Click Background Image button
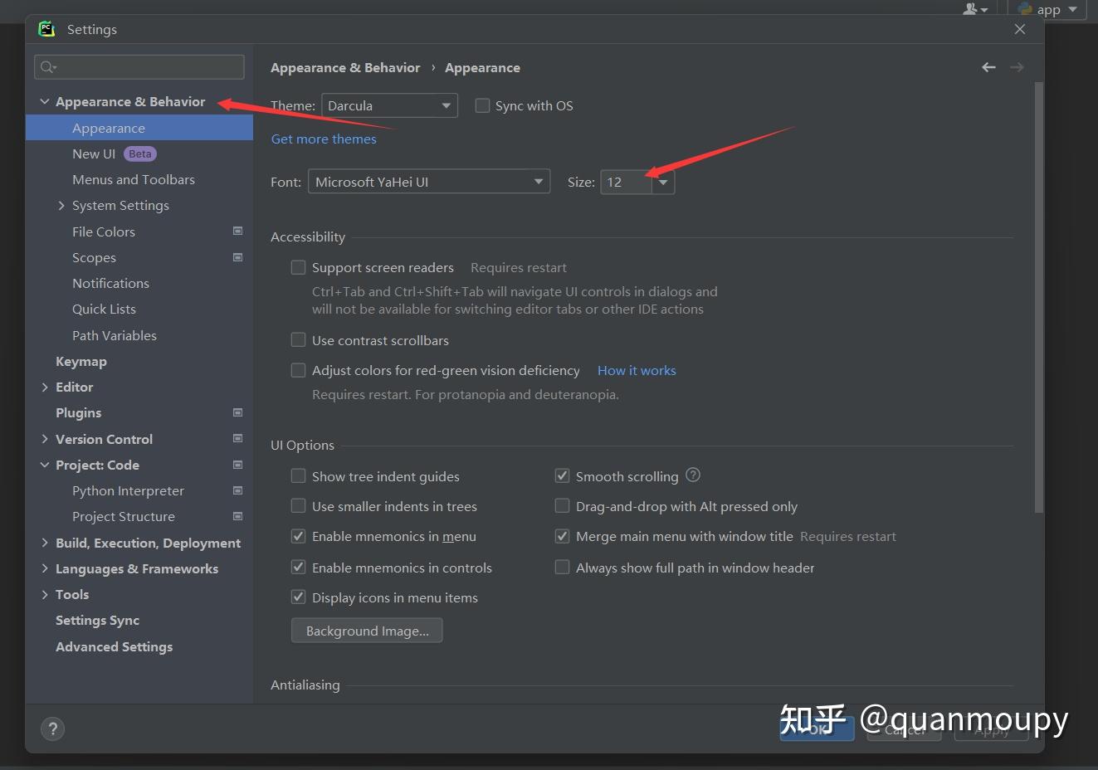 367,631
